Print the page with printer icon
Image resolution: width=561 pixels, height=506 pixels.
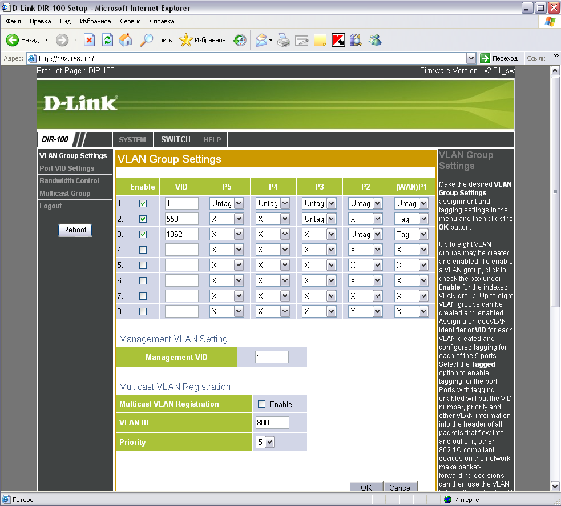(284, 40)
